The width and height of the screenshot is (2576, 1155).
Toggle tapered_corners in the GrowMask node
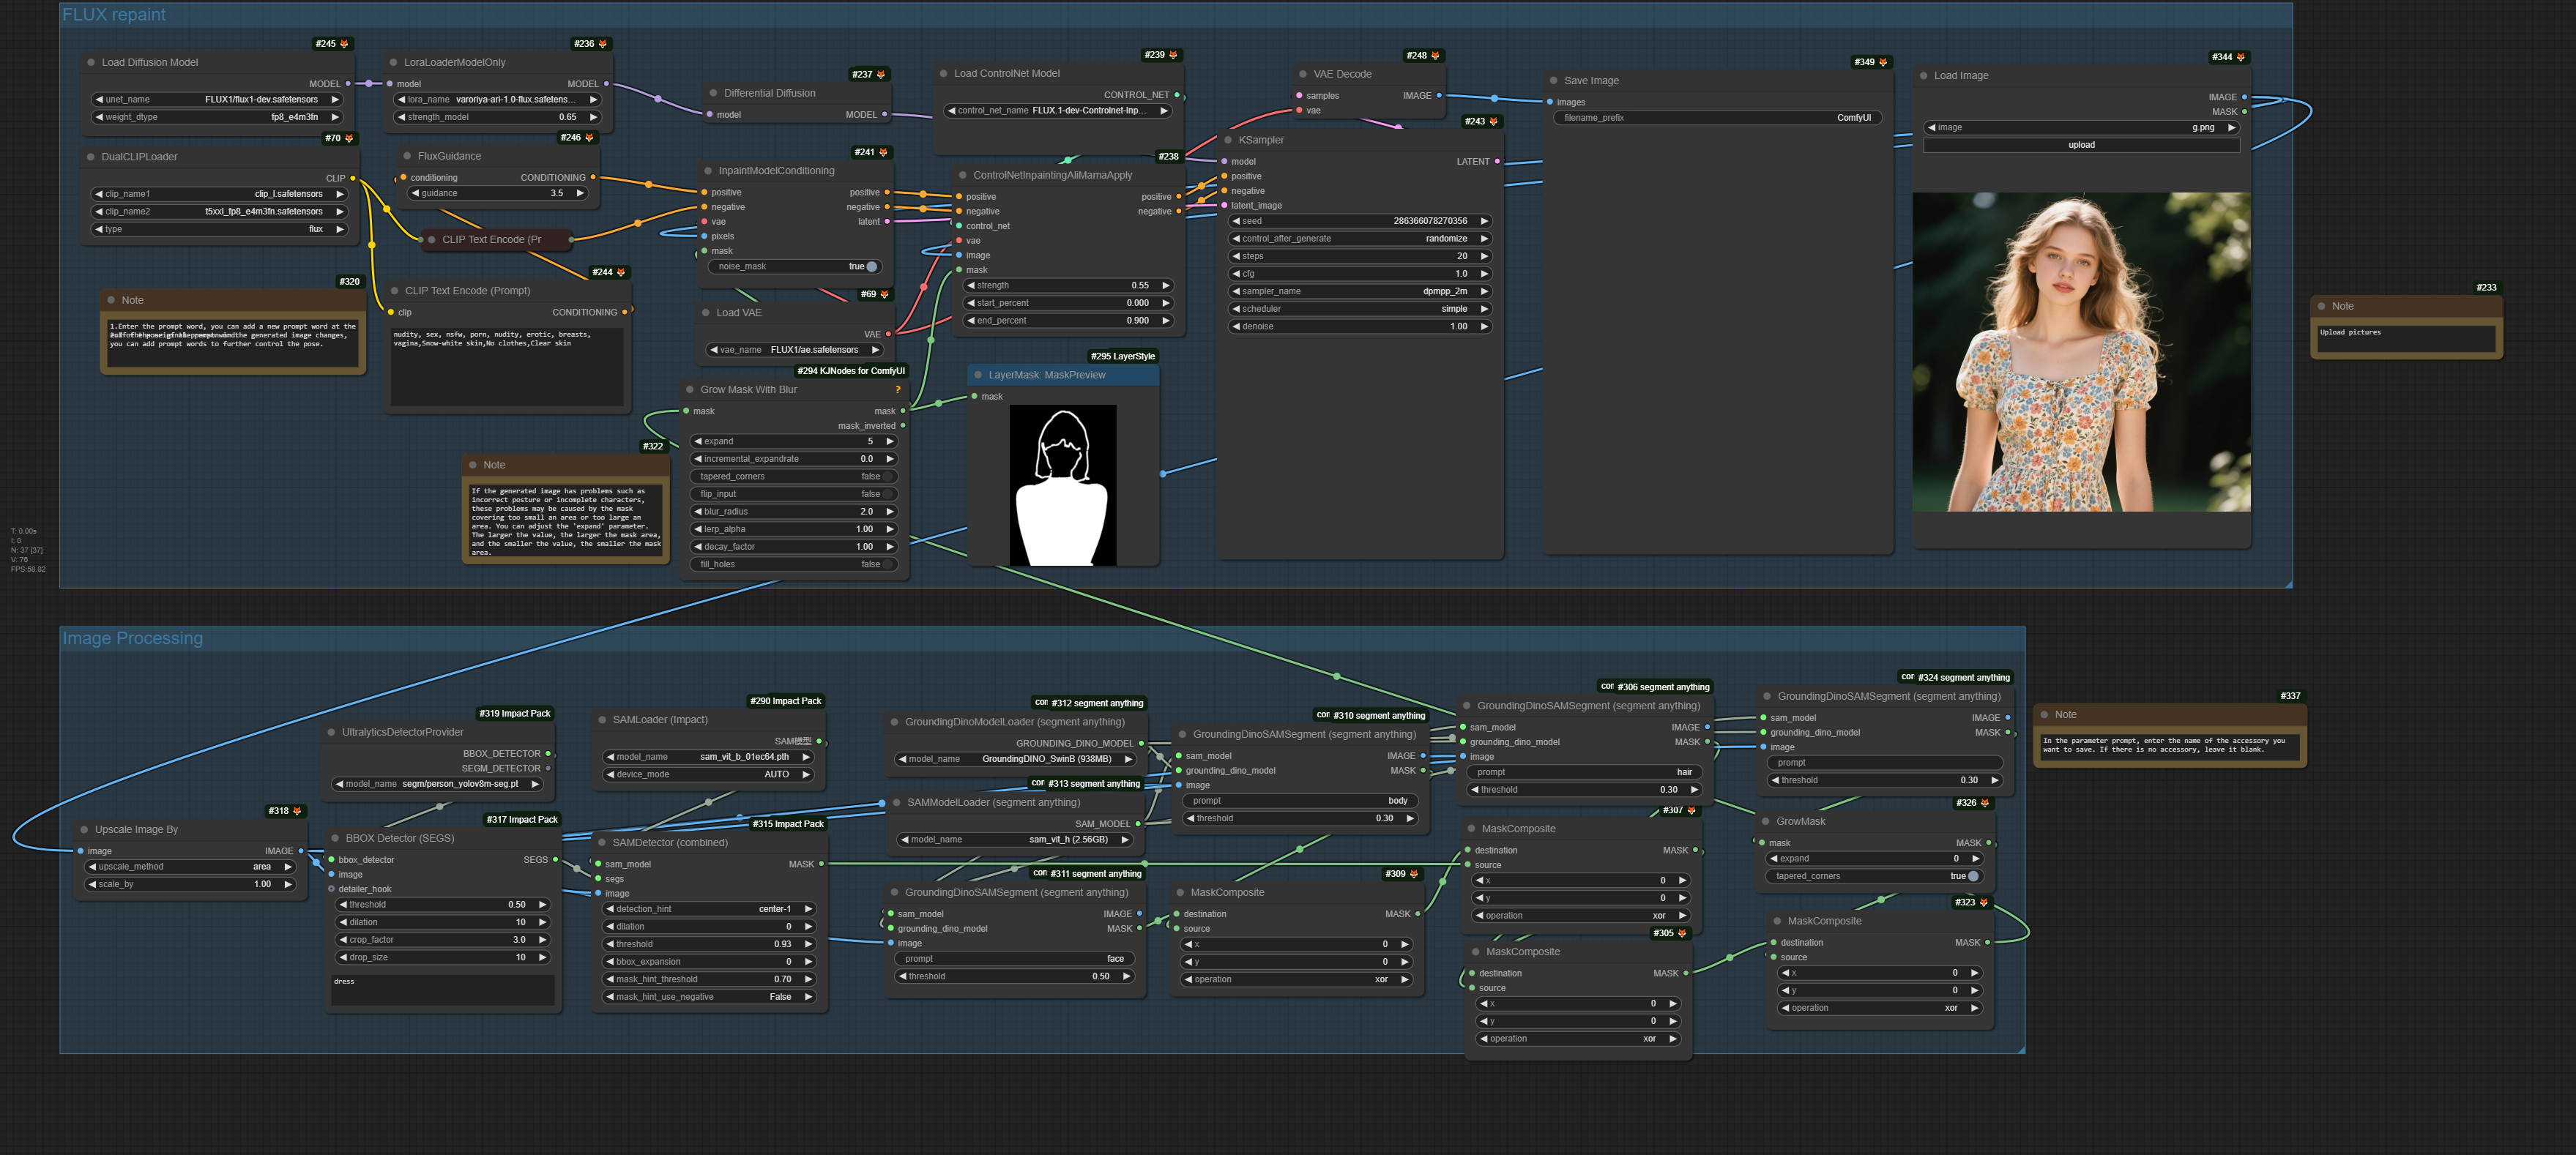pyautogui.click(x=1972, y=876)
